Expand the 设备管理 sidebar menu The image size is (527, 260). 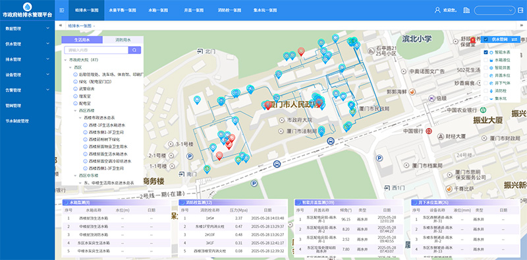tap(27, 75)
